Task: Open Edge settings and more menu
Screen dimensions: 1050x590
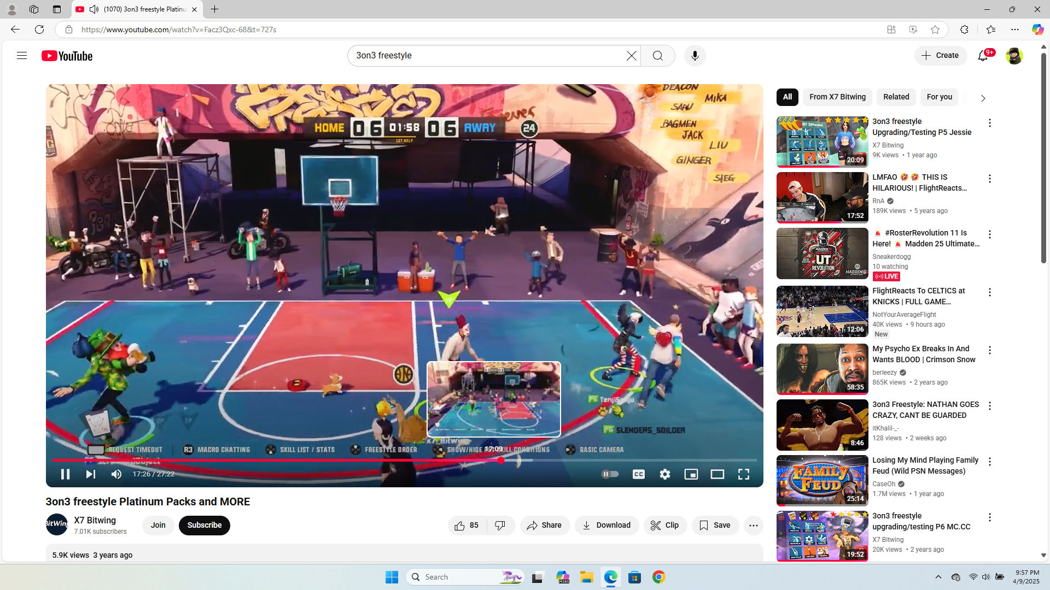Action: point(1015,29)
